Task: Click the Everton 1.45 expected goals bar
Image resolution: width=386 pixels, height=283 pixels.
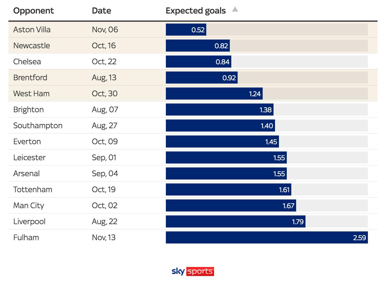Action: [222, 141]
